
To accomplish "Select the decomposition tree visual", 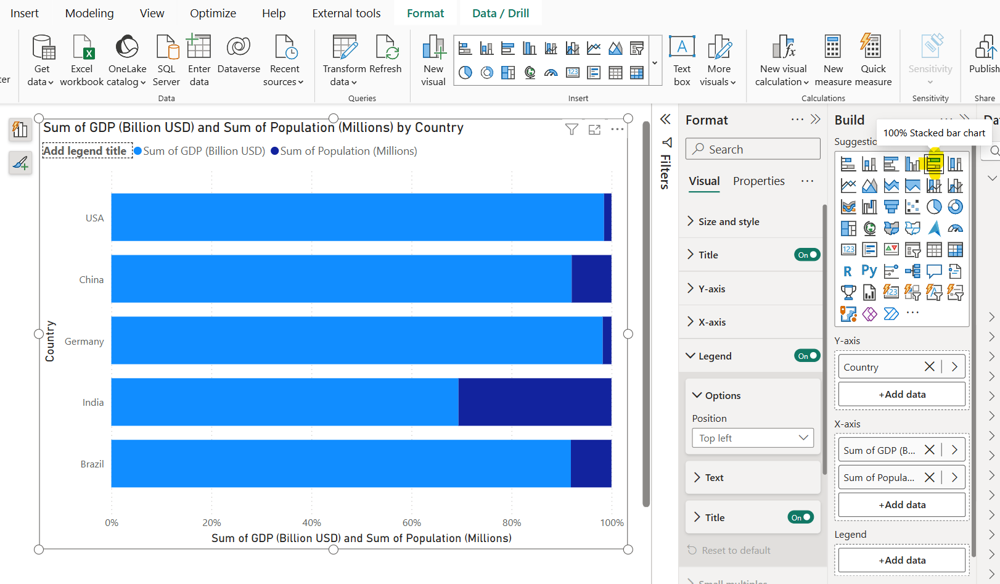I will tap(913, 271).
